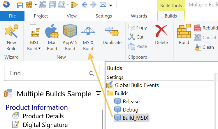Click the Build icon in quick access toolbar
This screenshot has width=218, height=129.
[29, 5]
